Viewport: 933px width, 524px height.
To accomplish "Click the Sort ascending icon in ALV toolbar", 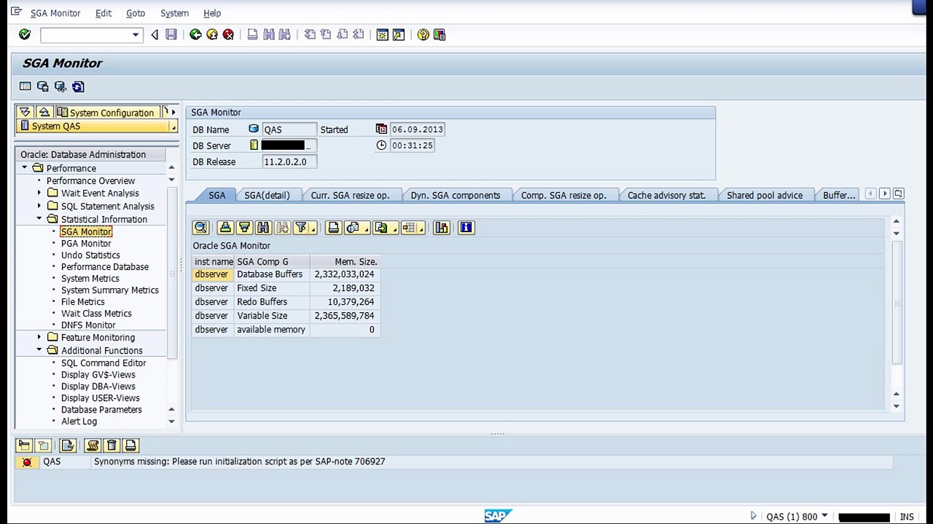I will [x=225, y=228].
